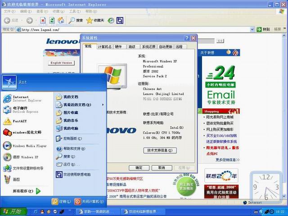The image size is (288, 216).
Task: Open 运行 (Run) in Start menu
Action: pos(80,164)
